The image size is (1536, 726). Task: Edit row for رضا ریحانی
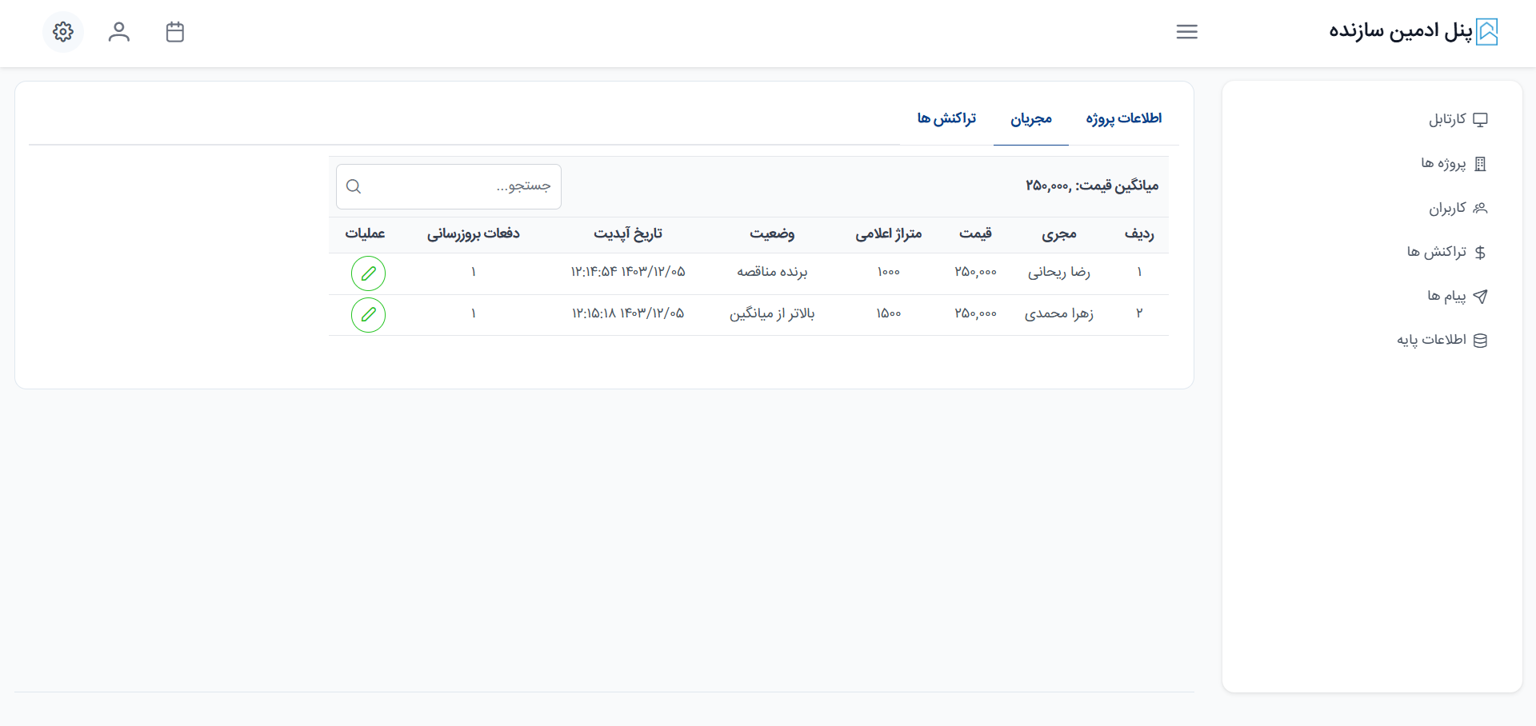click(368, 273)
